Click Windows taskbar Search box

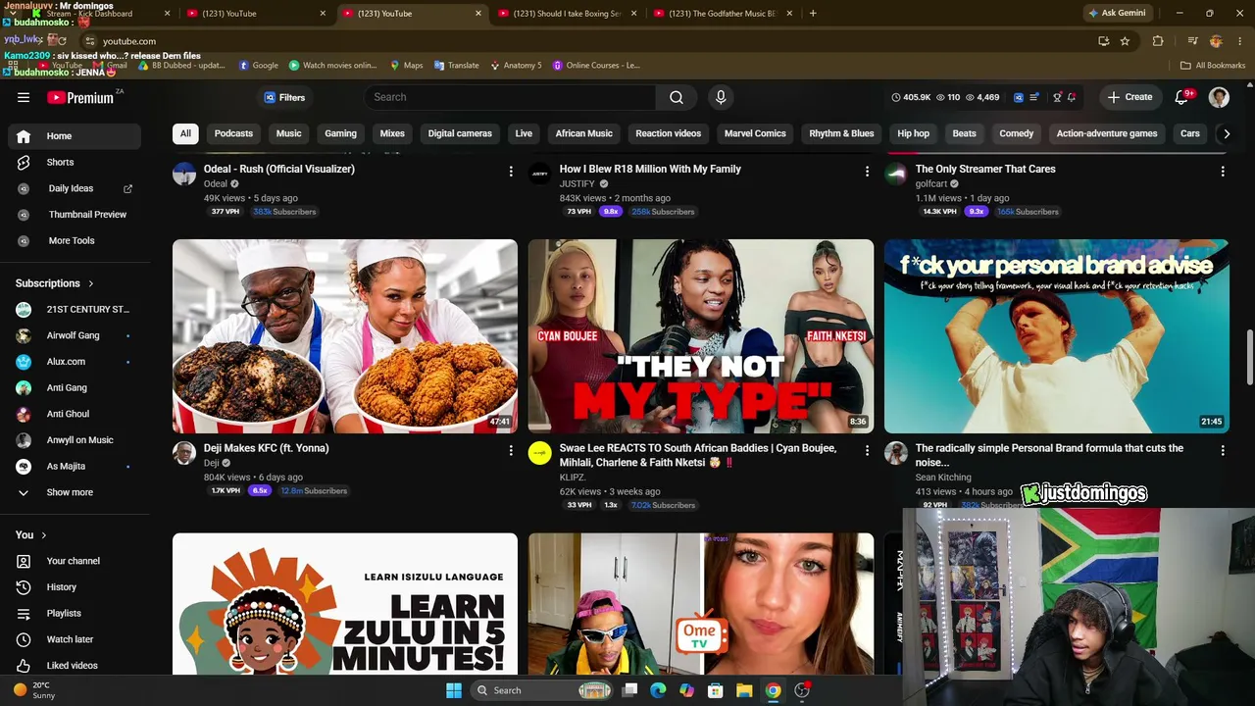(x=541, y=690)
